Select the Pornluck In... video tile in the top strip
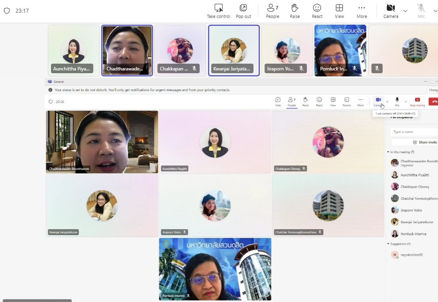 [340, 51]
